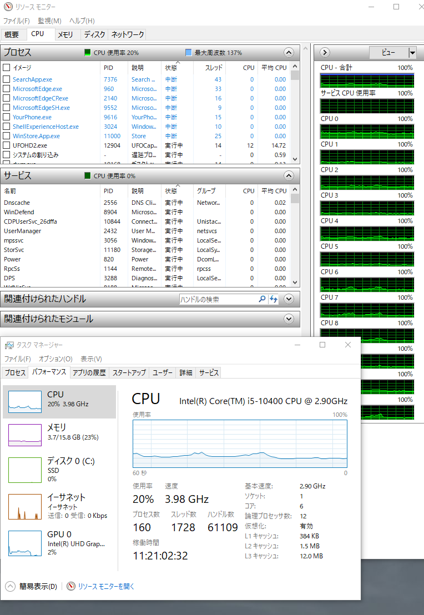Check the SearchApp.exe process checkbox
This screenshot has height=615, width=424.
[x=7, y=79]
